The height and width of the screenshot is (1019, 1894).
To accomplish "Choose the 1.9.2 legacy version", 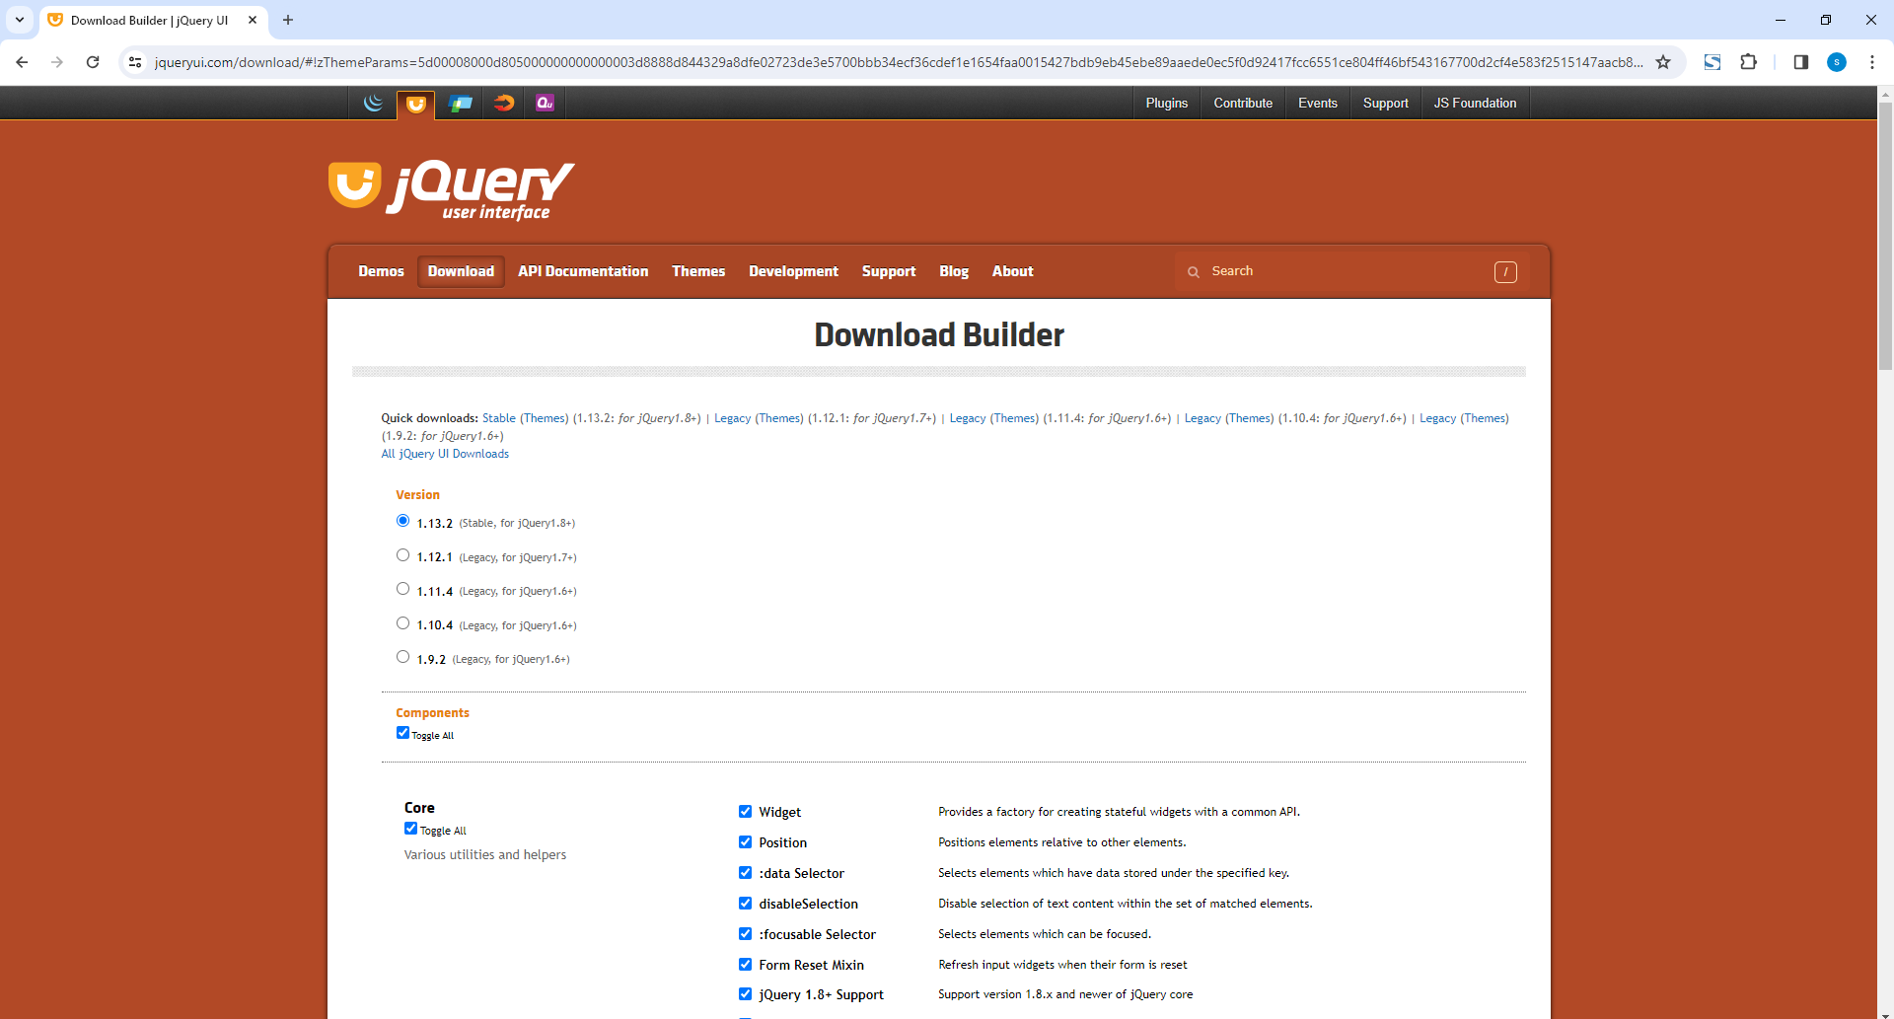I will pyautogui.click(x=402, y=657).
